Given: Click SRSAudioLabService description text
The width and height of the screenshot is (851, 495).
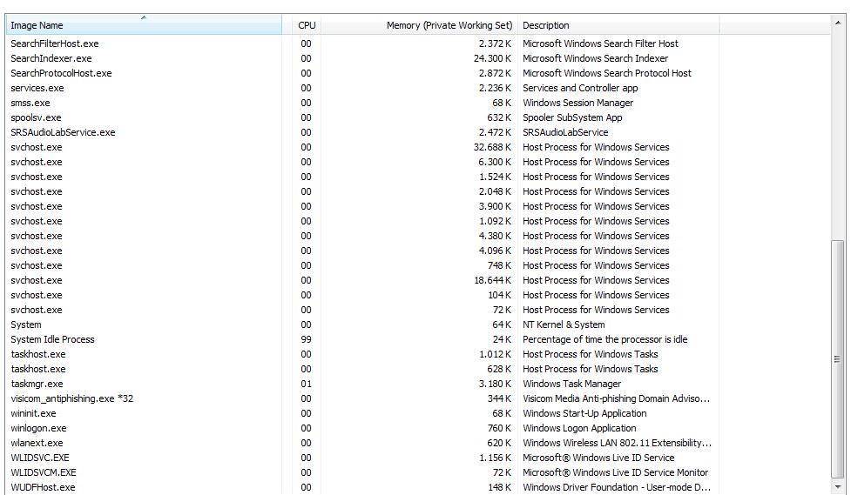Looking at the screenshot, I should coord(565,132).
